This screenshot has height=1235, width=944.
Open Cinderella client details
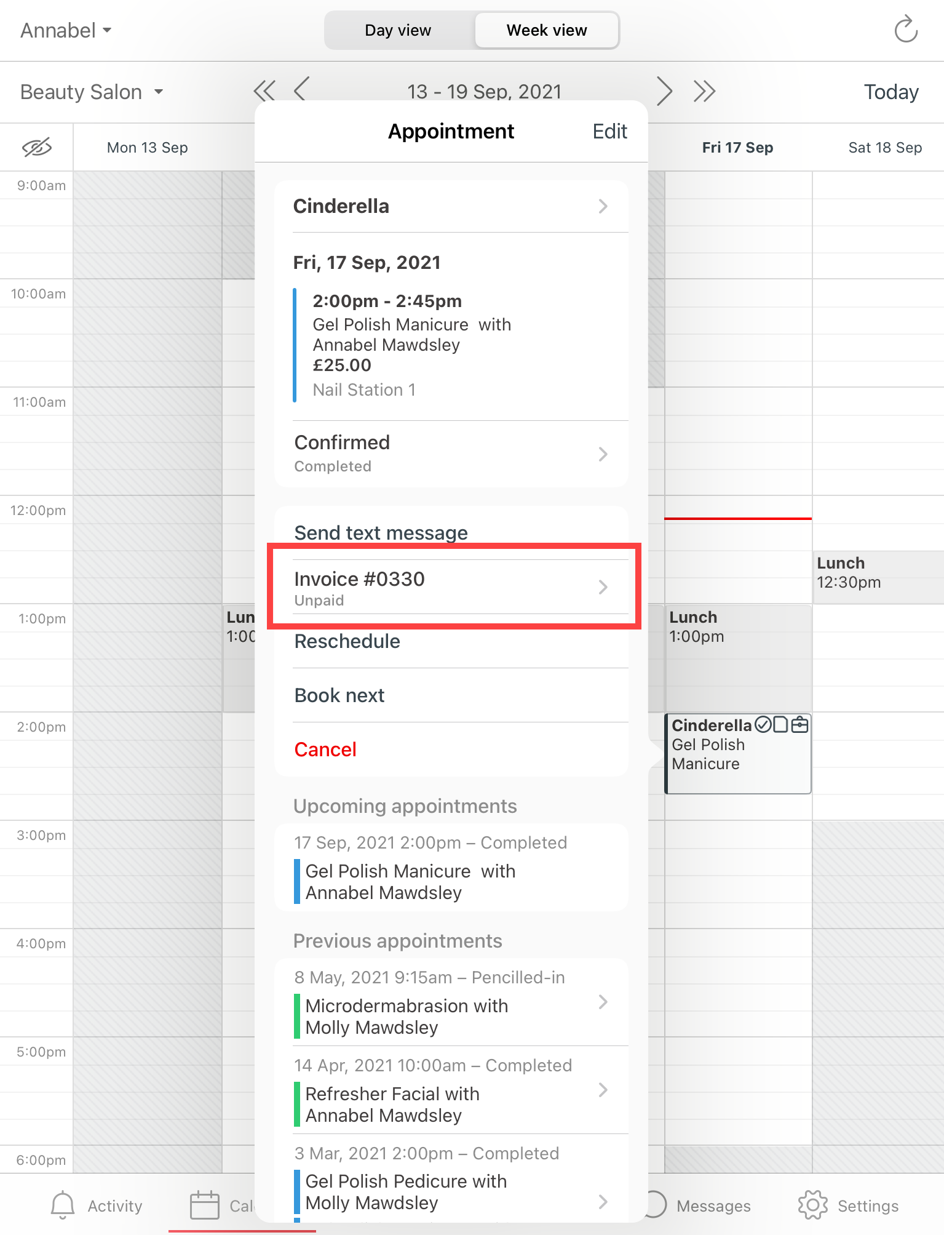click(451, 206)
